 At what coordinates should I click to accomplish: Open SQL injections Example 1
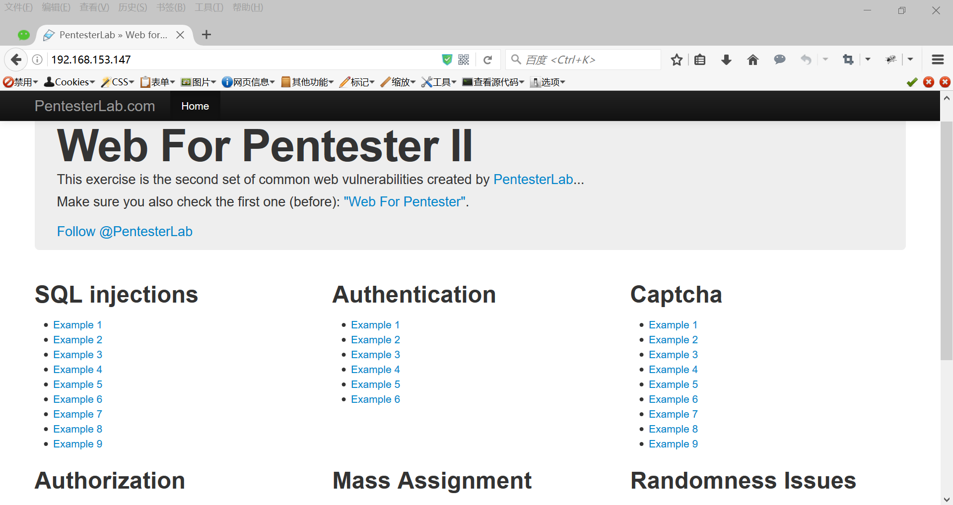pos(77,325)
